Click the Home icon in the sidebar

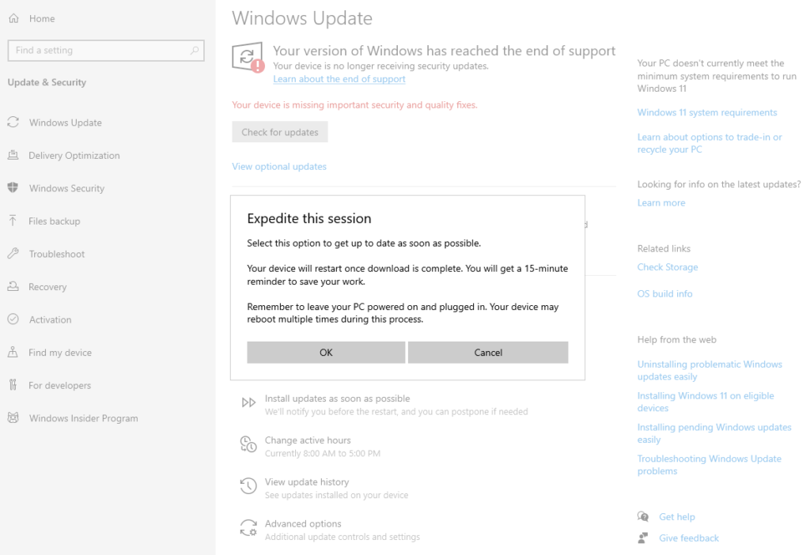coord(13,18)
